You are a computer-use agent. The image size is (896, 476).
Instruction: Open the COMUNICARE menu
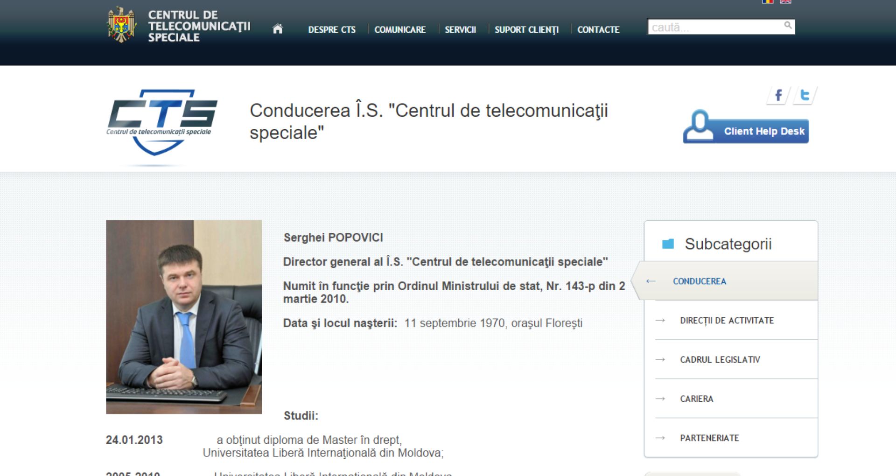pos(400,29)
